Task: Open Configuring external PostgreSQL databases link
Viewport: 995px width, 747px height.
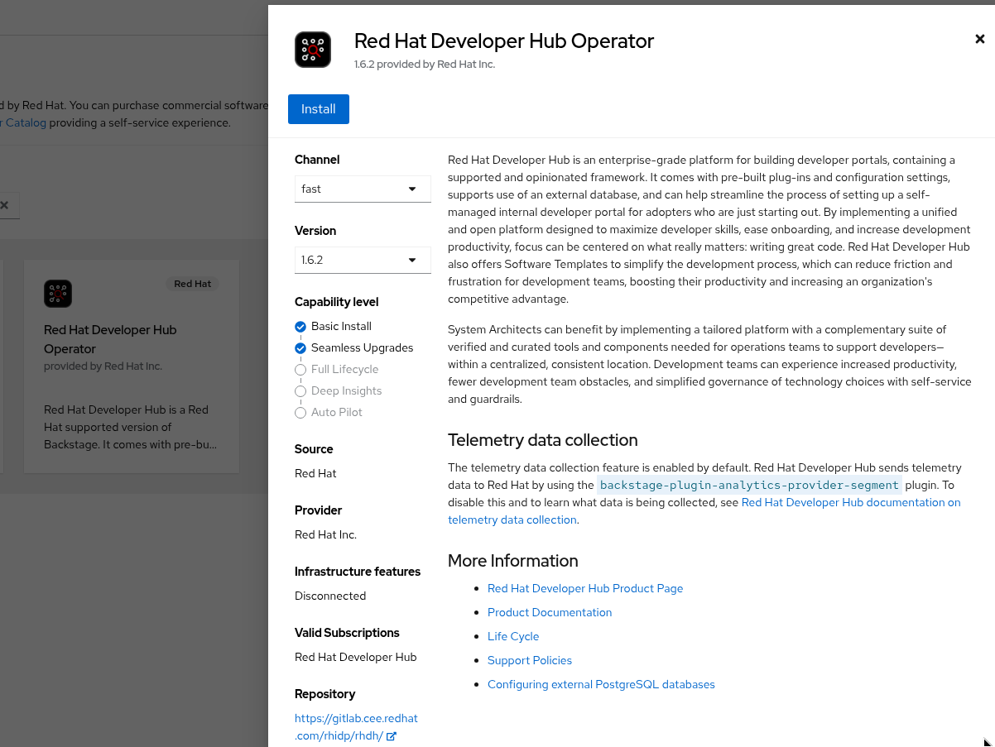Action: click(601, 684)
